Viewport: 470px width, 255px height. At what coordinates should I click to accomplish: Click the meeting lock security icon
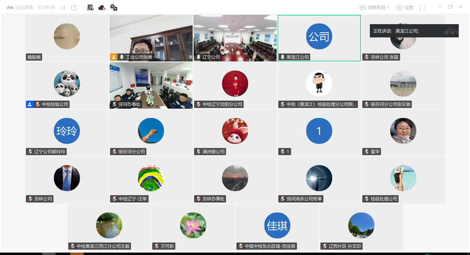113,8
